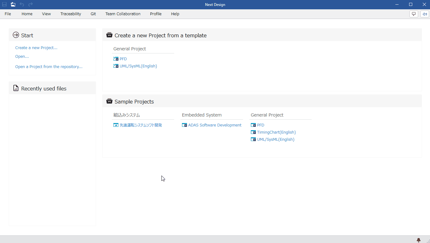
Task: Go to the Team Collaboration tab
Action: [123, 14]
